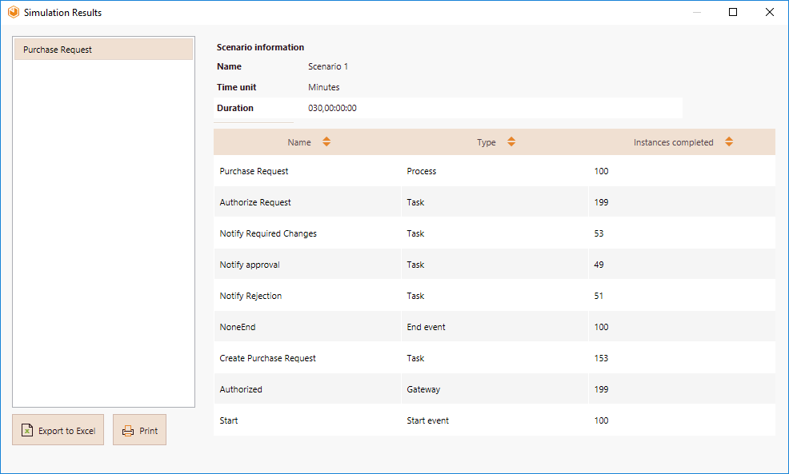Select the Notify Rejection row
This screenshot has width=789, height=474.
pos(495,296)
